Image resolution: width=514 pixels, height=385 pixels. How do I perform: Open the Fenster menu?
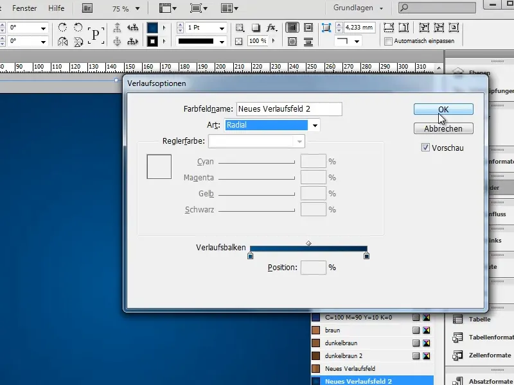tap(24, 8)
